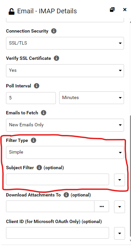Click the browse ellipsis button for attachments
The image size is (131, 247).
[x=102, y=206]
